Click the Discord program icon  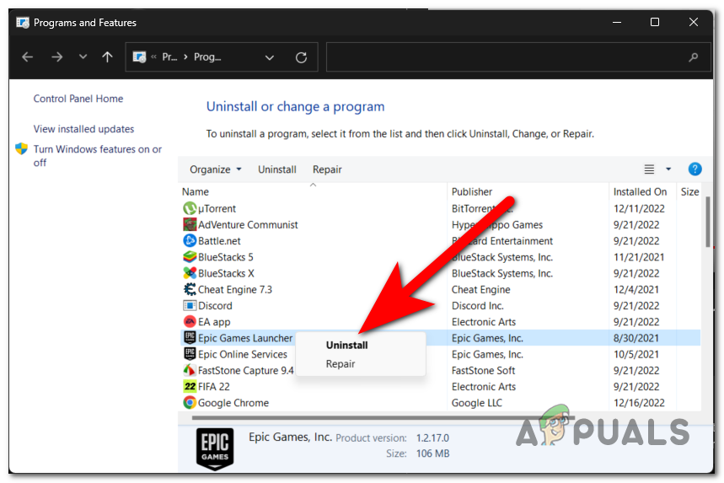pyautogui.click(x=190, y=306)
